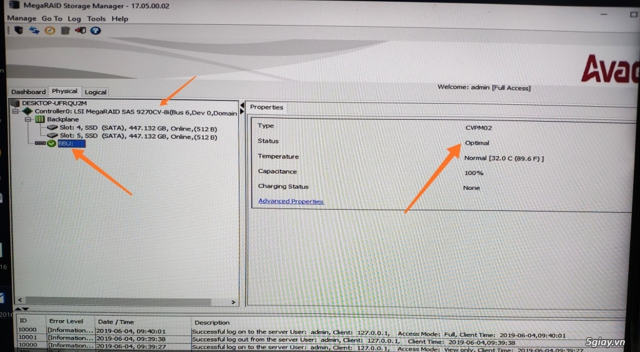Click the tree panel's right scroll arrow
This screenshot has height=352, width=640.
pyautogui.click(x=233, y=302)
